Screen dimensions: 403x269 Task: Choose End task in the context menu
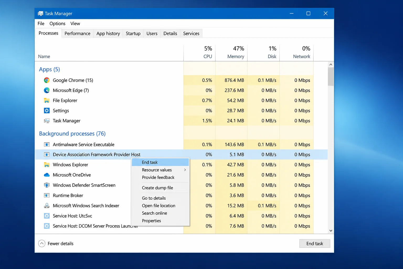160,162
